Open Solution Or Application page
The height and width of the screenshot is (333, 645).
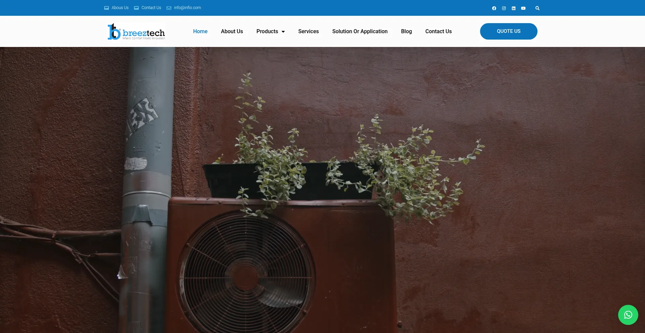[360, 31]
